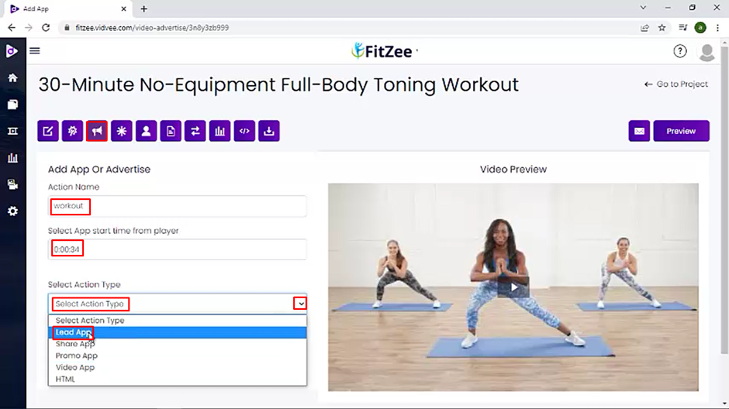Play the workout video preview
Viewport: 729px width, 409px height.
[513, 287]
